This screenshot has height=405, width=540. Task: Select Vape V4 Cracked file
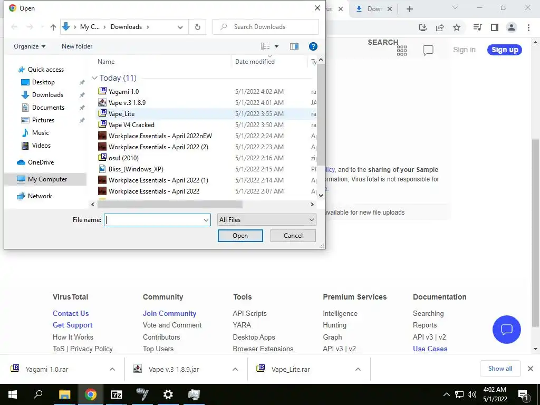coord(131,124)
